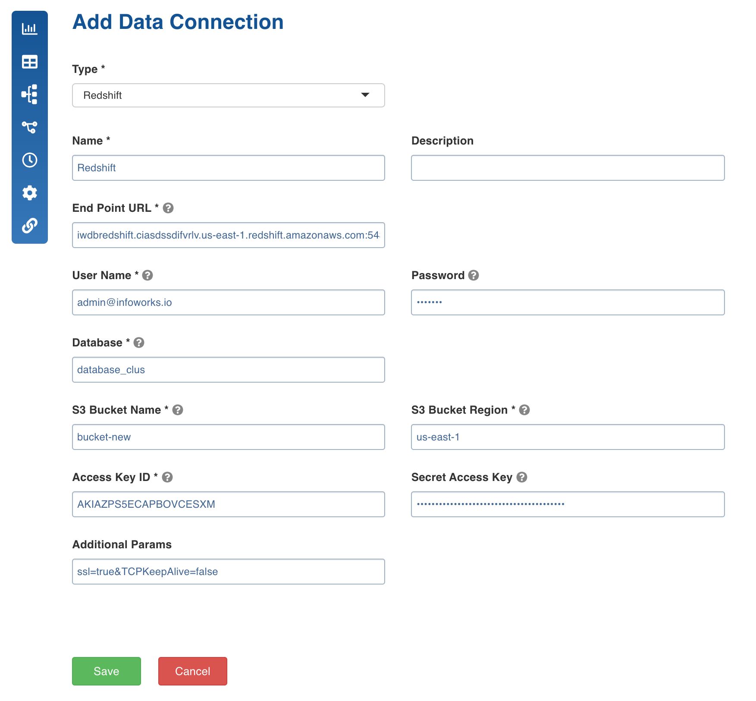Focus the User Name field
The height and width of the screenshot is (701, 756).
(229, 302)
